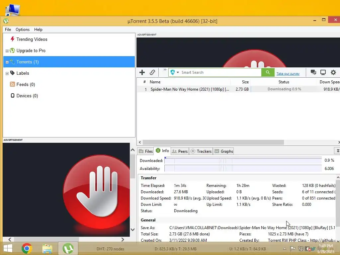340x255 pixels.
Task: Collapse the detail pane double-chevron button
Action: tap(338, 151)
